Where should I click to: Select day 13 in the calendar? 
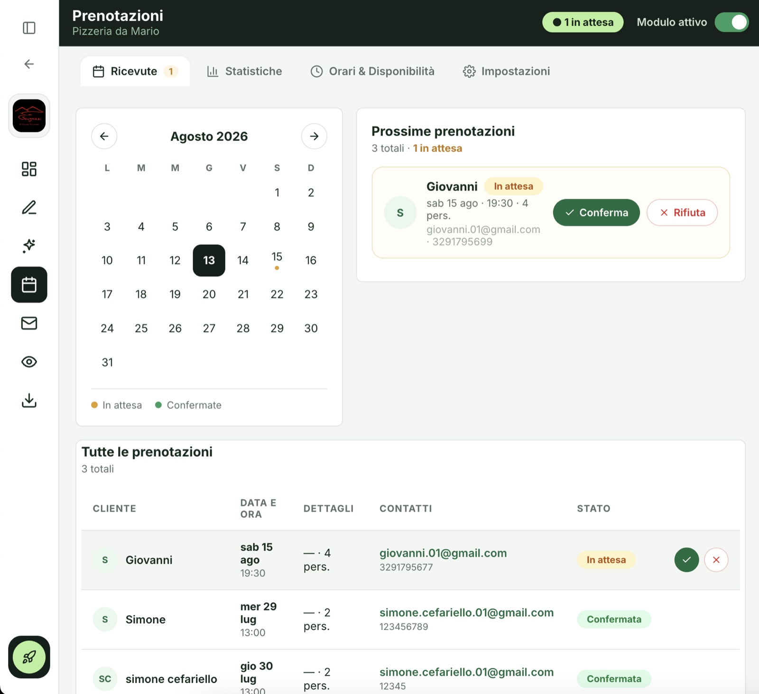209,260
